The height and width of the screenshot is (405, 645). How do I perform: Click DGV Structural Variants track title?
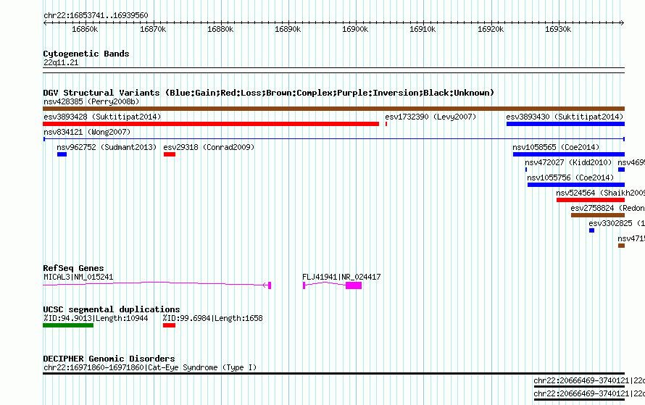(268, 93)
